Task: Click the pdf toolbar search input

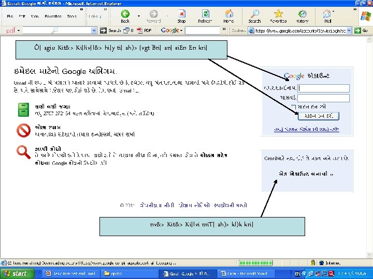Action: pyautogui.click(x=57, y=30)
